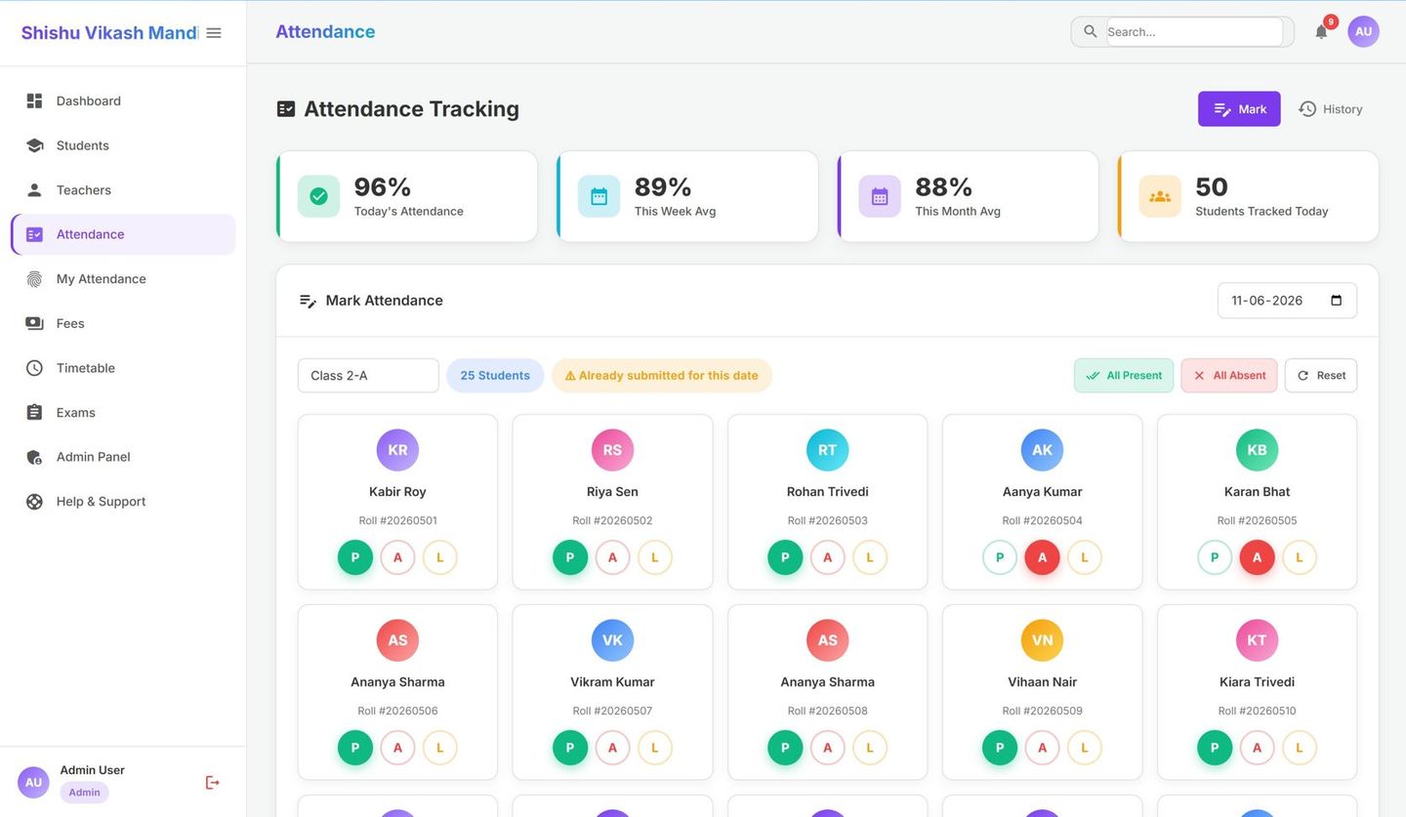Click the calendar icon in date field
1406x817 pixels.
(1337, 301)
